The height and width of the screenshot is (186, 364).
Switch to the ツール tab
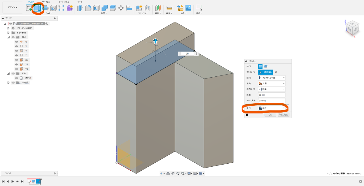click(x=80, y=2)
